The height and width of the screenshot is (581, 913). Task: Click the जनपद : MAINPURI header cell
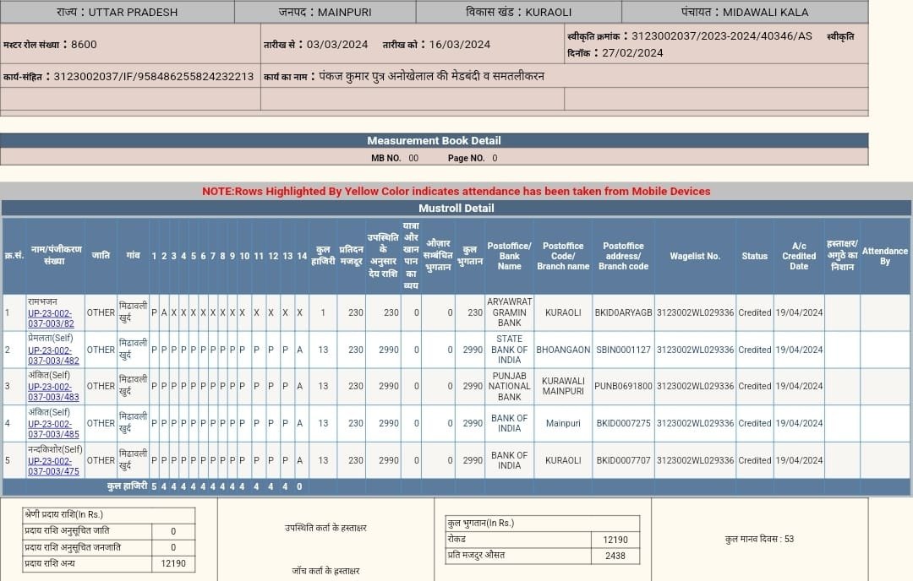(x=325, y=12)
